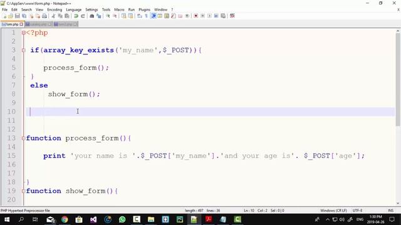The width and height of the screenshot is (401, 225).
Task: Click the Copy toolbar icon
Action: click(x=60, y=16)
